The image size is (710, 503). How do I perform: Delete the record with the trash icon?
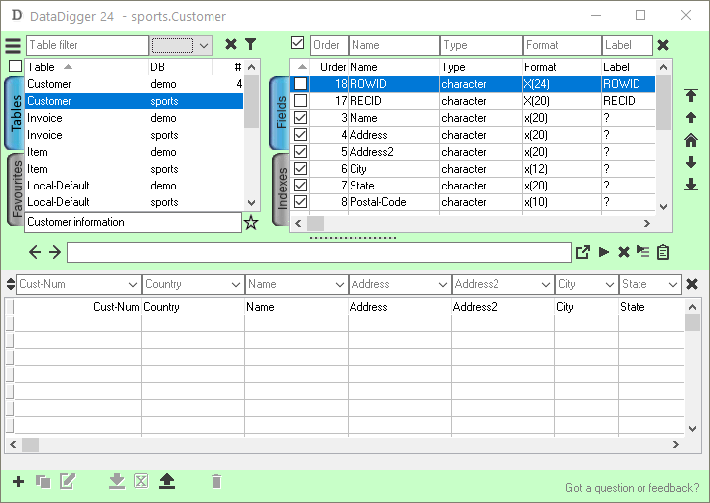coord(215,482)
